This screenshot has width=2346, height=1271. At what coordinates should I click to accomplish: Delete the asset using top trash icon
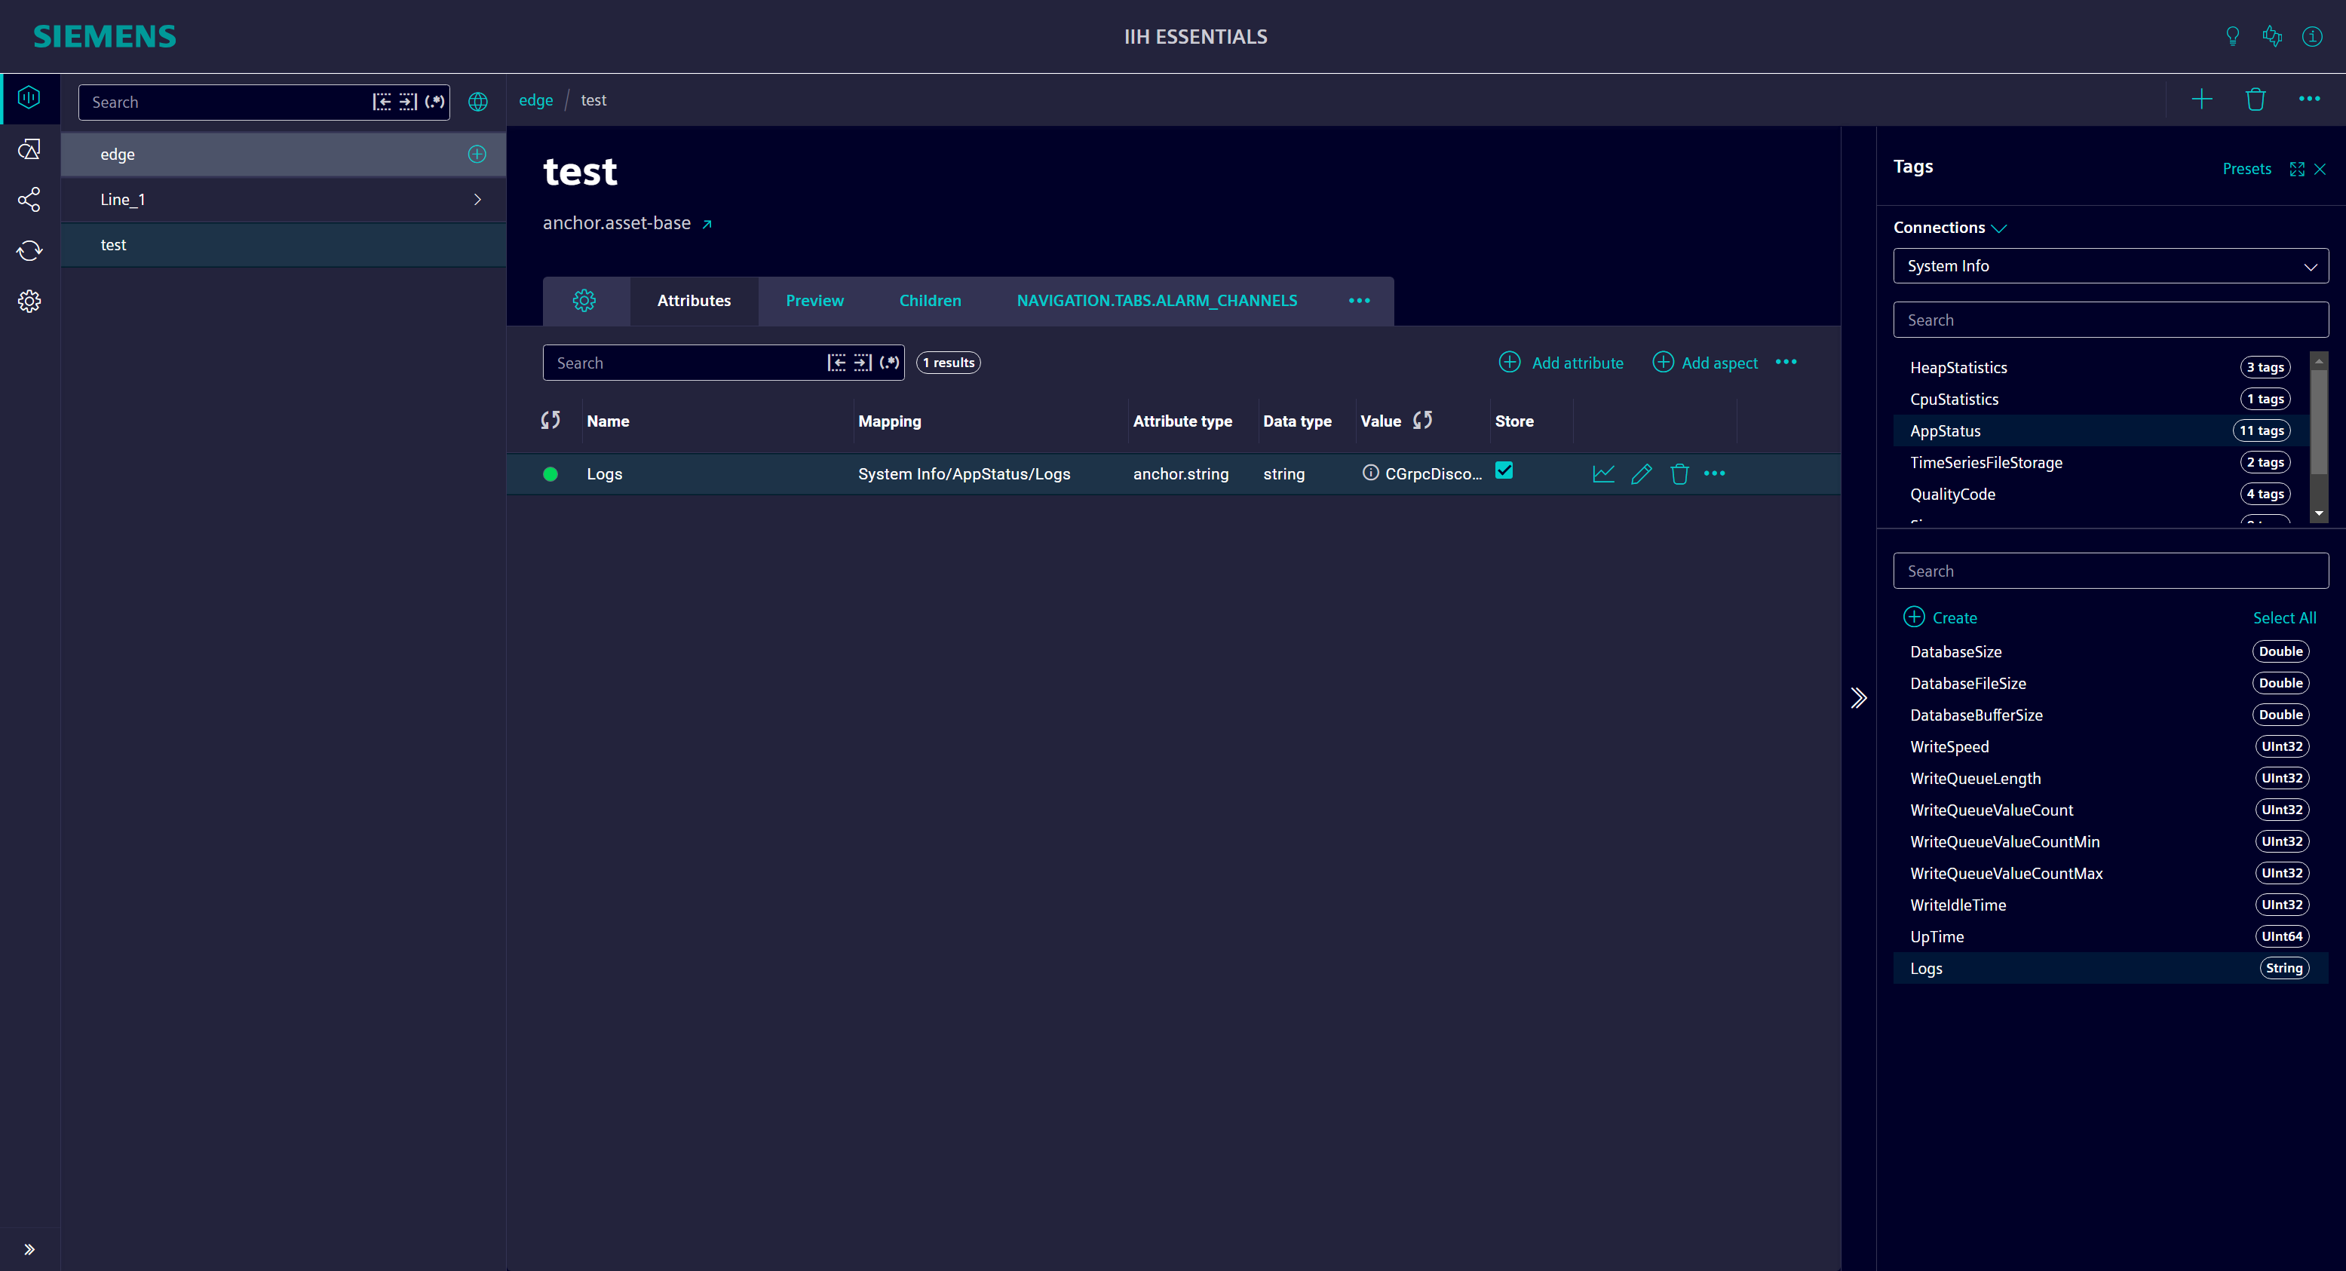coord(2255,100)
